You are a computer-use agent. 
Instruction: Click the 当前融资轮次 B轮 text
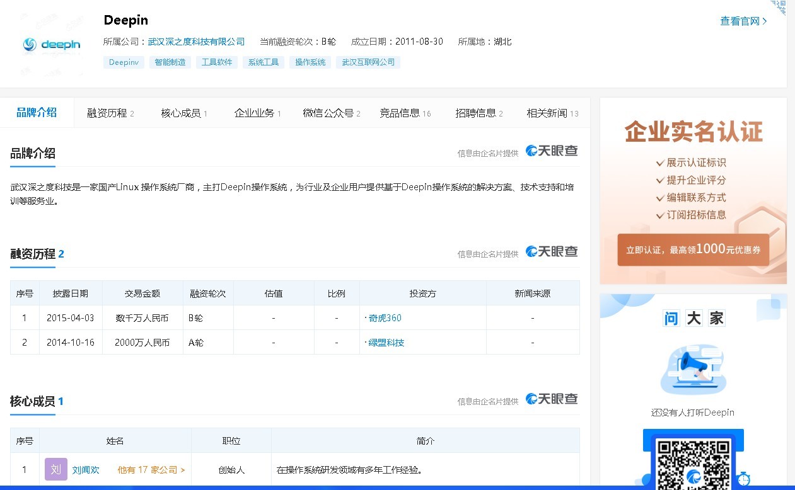tap(298, 42)
